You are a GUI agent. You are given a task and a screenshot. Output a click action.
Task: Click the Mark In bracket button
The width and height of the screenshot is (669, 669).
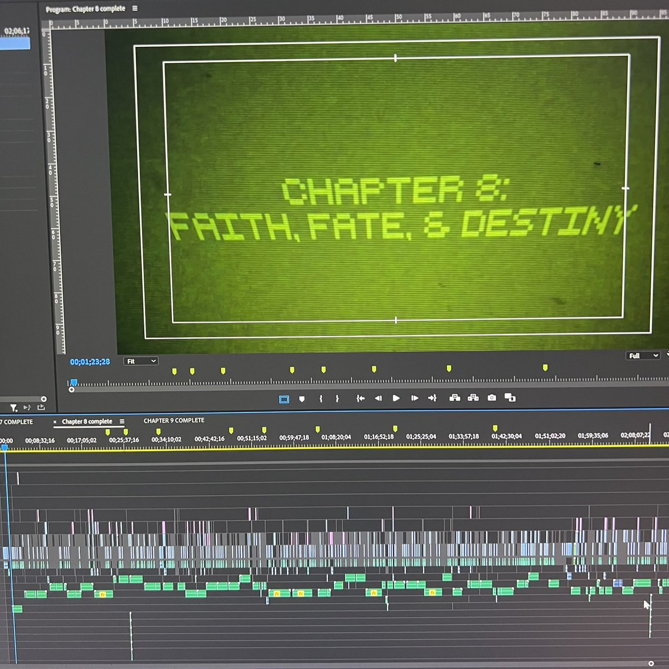click(x=321, y=399)
